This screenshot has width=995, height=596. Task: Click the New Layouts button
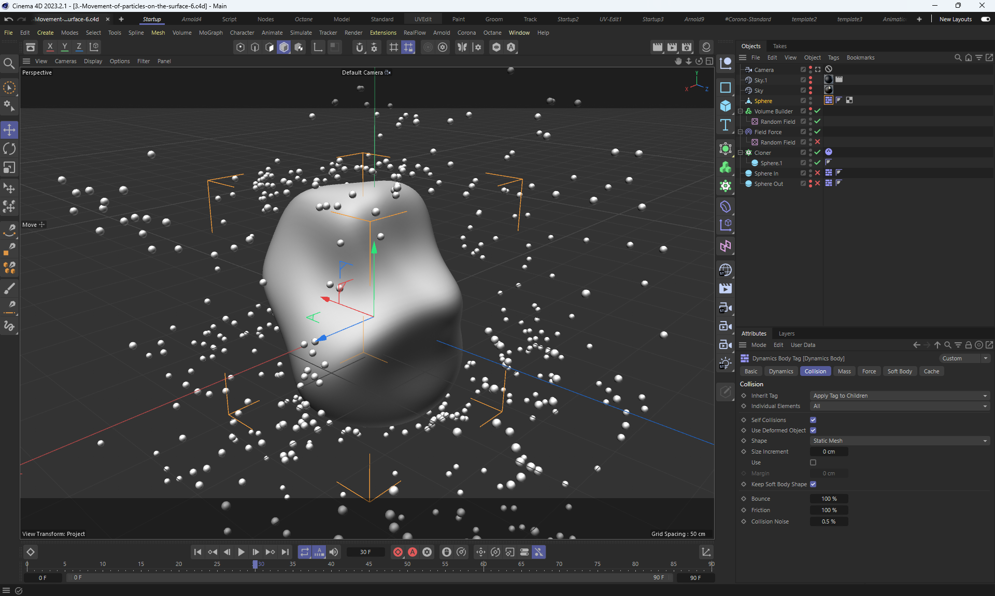[x=955, y=19]
